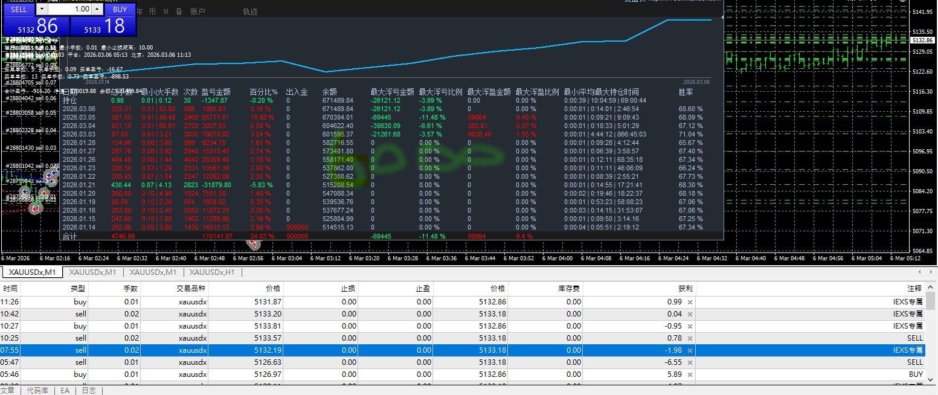Open the 代码库 terminal tab
Screen dimensions: 938x395
click(37, 391)
